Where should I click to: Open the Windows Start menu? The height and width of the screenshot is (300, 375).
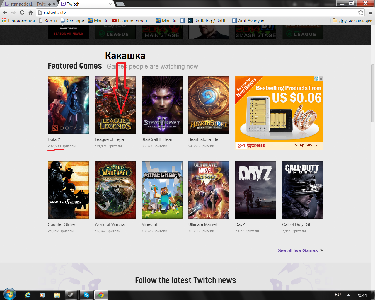(x=9, y=294)
